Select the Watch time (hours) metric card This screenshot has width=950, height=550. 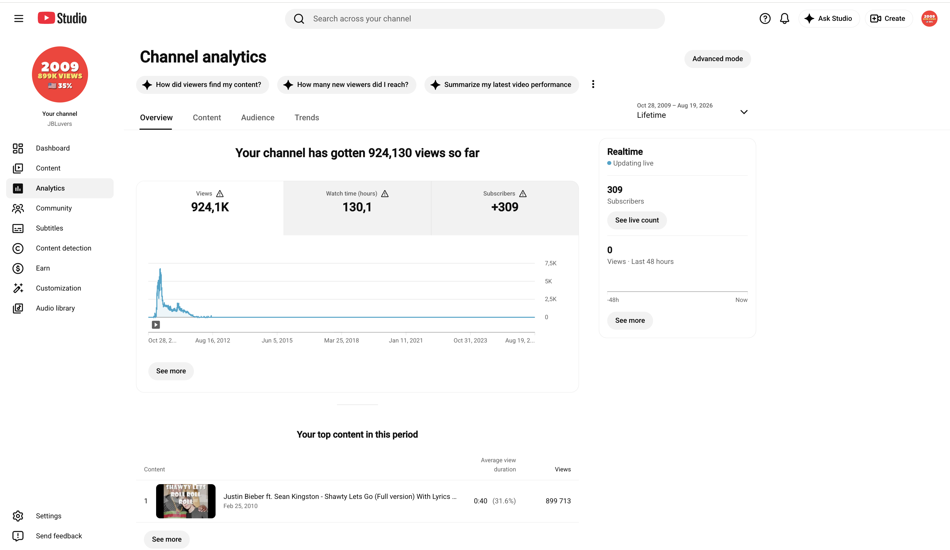point(357,208)
